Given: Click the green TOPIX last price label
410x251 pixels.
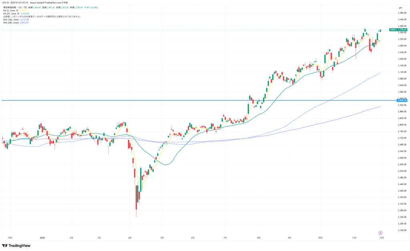Looking at the screenshot, I should (398, 30).
